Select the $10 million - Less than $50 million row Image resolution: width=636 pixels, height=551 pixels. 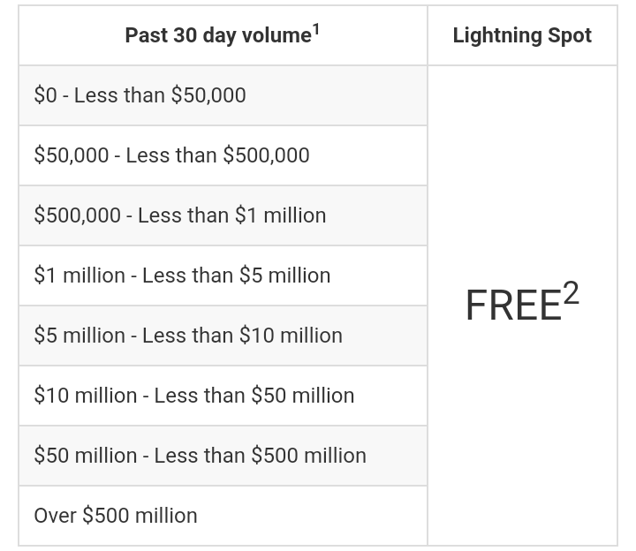pyautogui.click(x=223, y=396)
